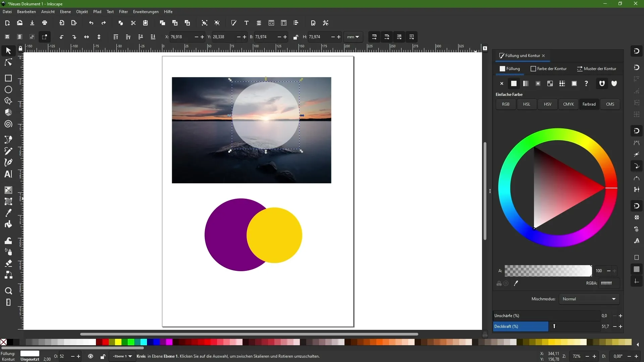
Task: Select the Node tool in toolbar
Action: (8, 62)
